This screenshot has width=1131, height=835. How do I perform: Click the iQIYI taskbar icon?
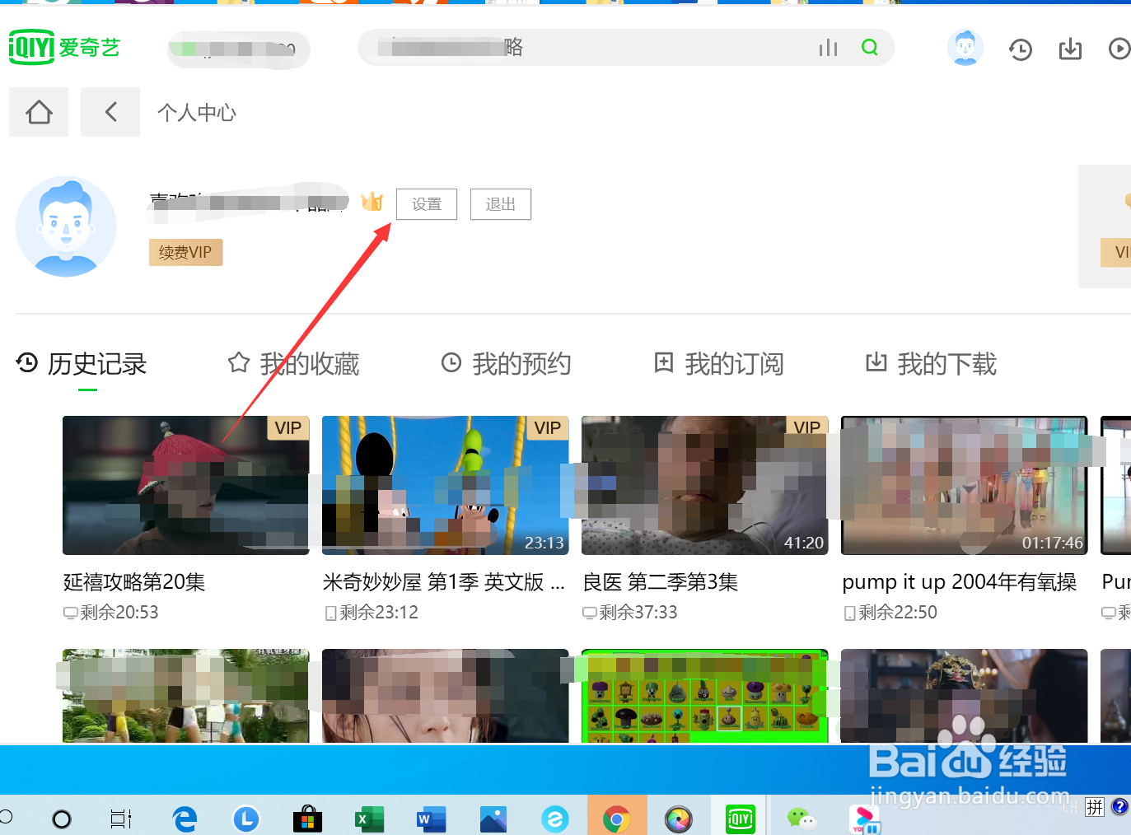[741, 819]
